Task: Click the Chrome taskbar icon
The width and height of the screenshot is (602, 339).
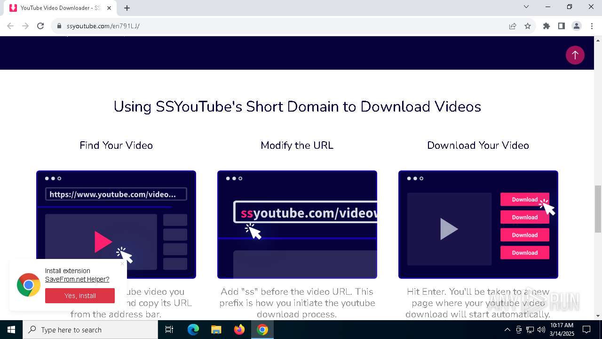Action: [262, 330]
